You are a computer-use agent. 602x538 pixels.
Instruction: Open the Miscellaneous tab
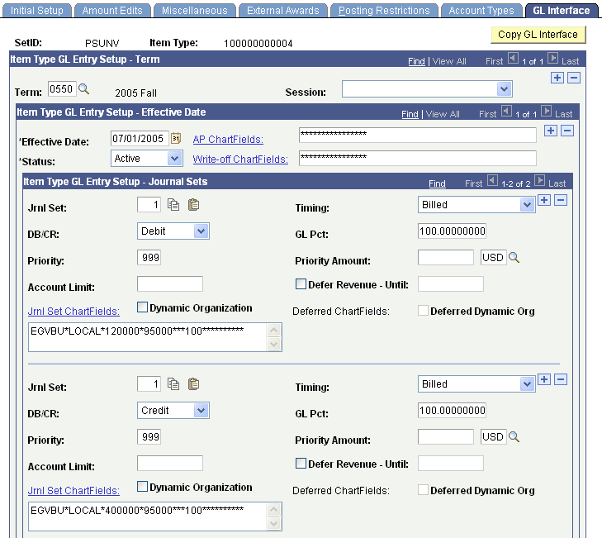click(x=195, y=11)
